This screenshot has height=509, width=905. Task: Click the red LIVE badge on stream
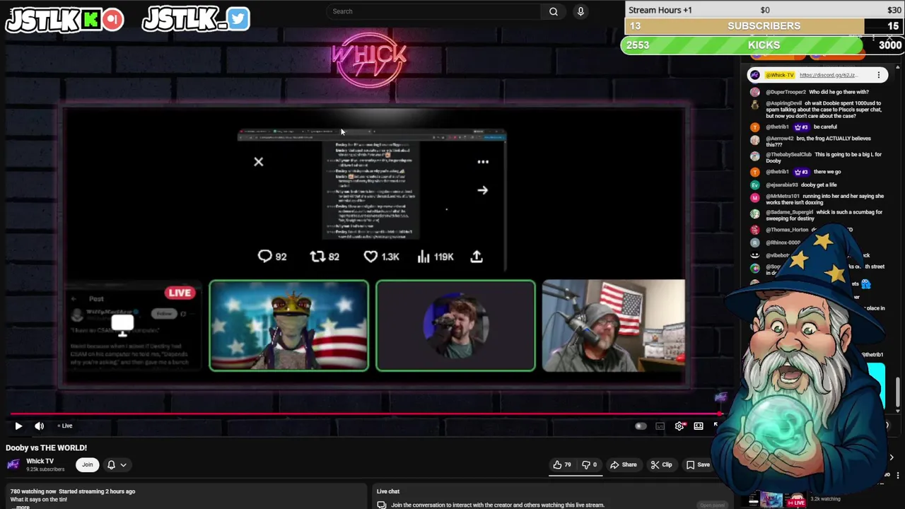coord(180,293)
